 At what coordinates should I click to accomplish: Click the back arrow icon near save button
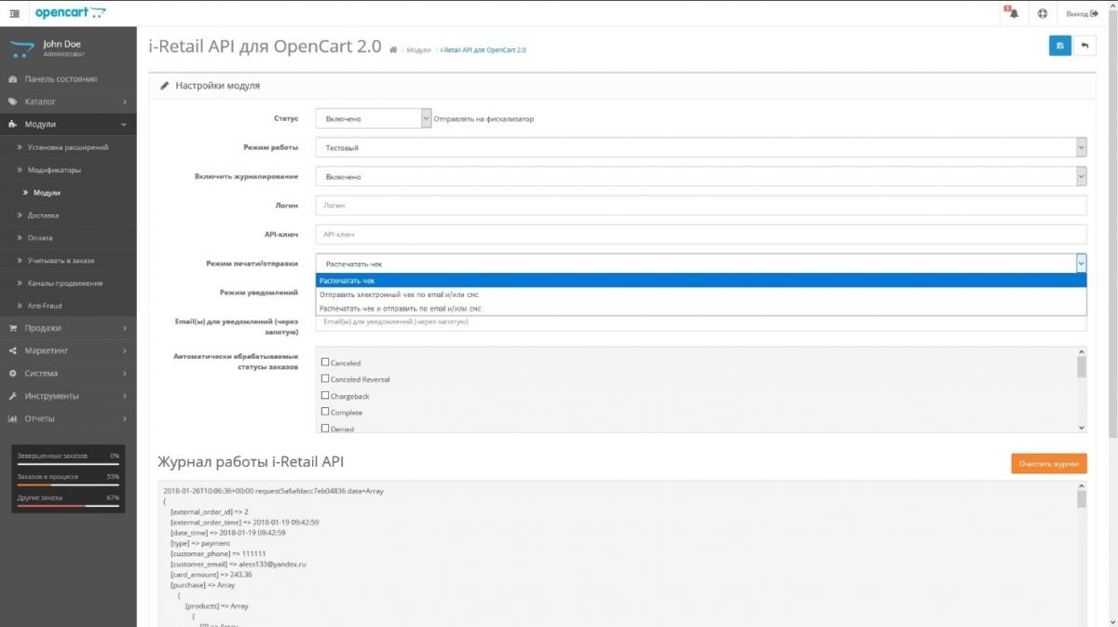[x=1085, y=44]
